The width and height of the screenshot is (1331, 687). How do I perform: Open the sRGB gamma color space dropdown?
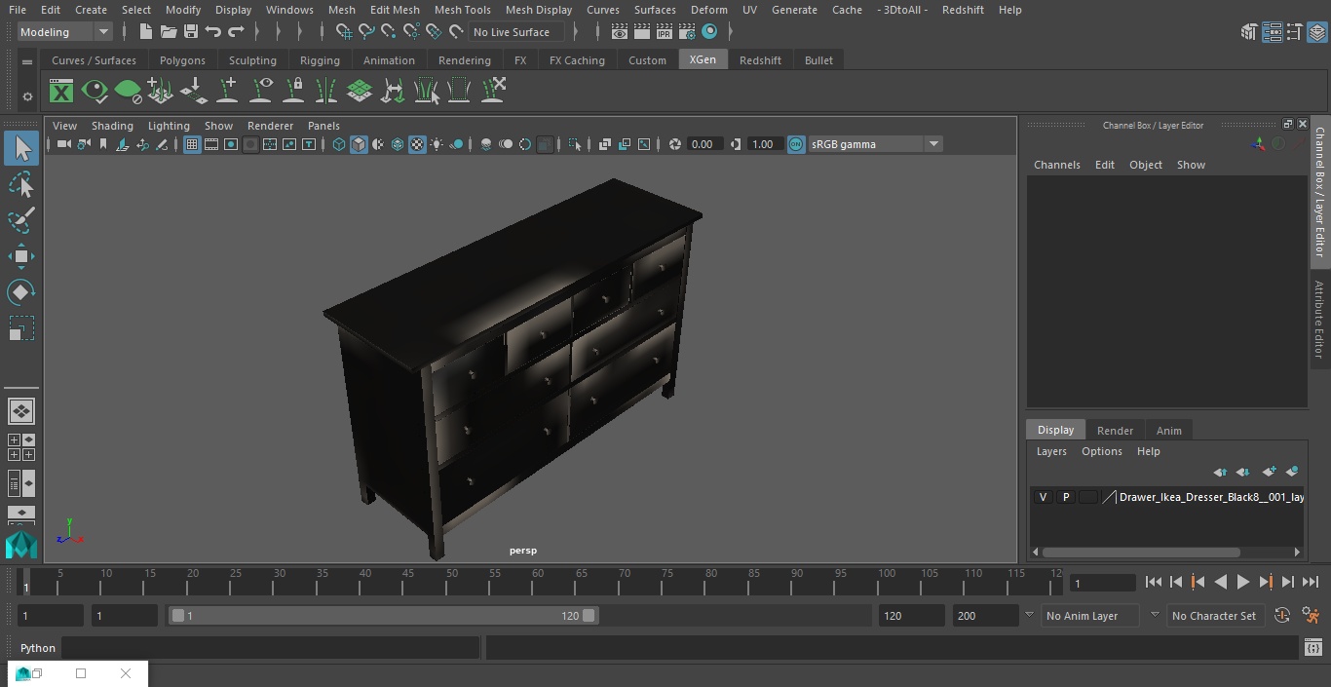(875, 144)
